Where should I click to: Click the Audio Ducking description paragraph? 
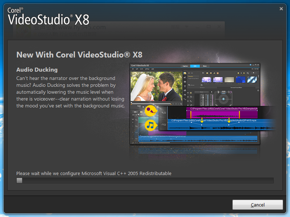click(x=70, y=92)
